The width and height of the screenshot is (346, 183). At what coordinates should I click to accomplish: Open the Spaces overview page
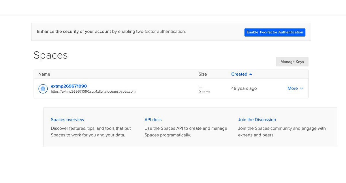click(67, 119)
